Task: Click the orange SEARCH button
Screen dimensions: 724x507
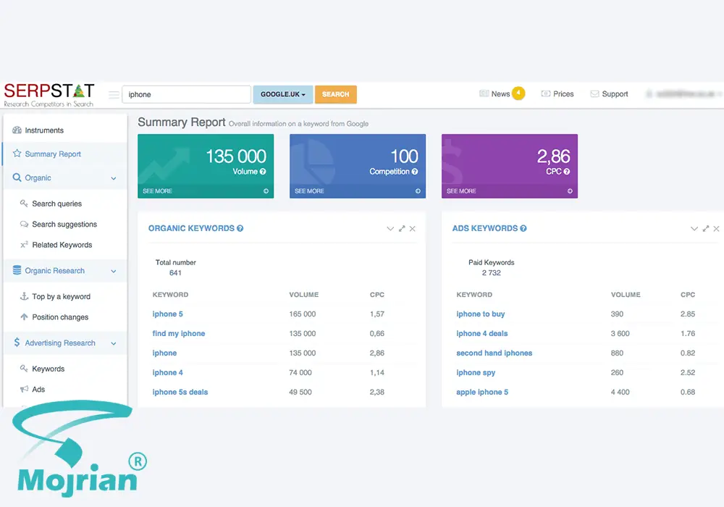Action: click(x=336, y=94)
